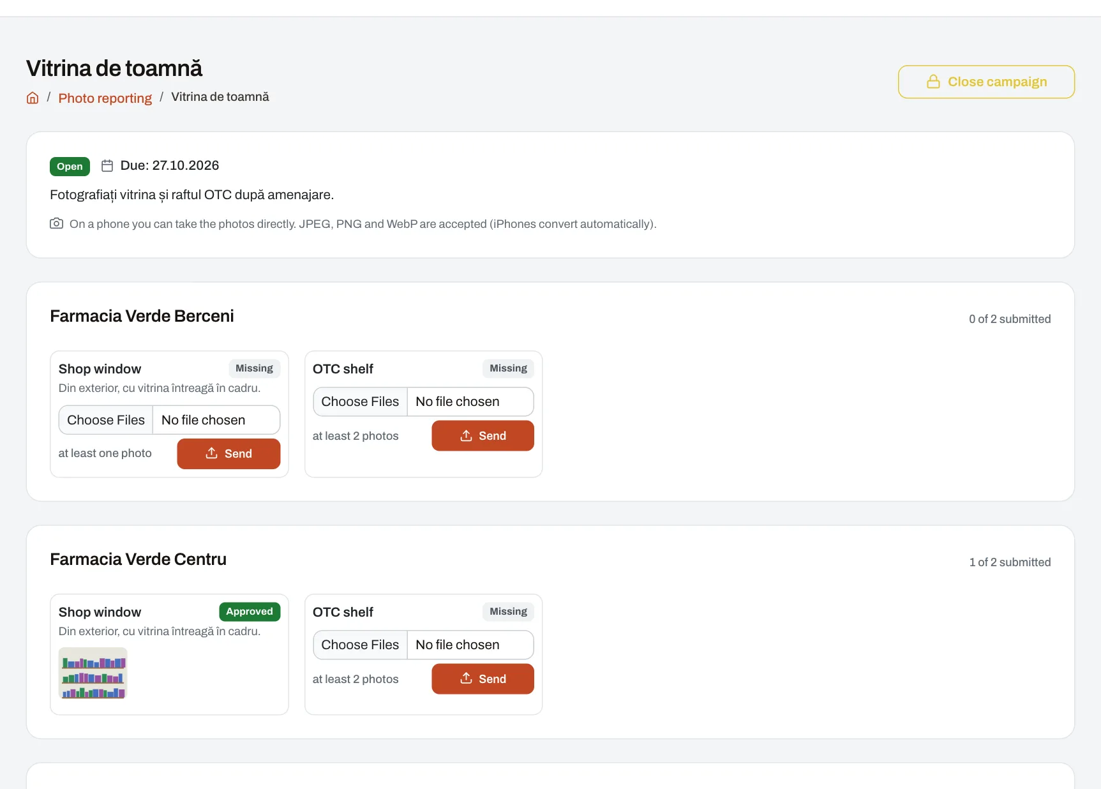Click the 'Vitrina de toamnă' page title
The width and height of the screenshot is (1101, 789).
tap(114, 68)
